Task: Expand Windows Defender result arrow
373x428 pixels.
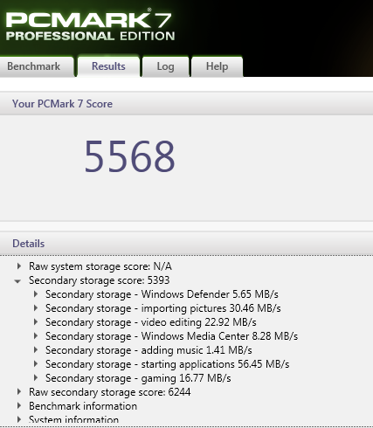Action: point(36,294)
